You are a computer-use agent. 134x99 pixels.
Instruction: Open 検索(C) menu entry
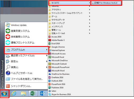26,67
